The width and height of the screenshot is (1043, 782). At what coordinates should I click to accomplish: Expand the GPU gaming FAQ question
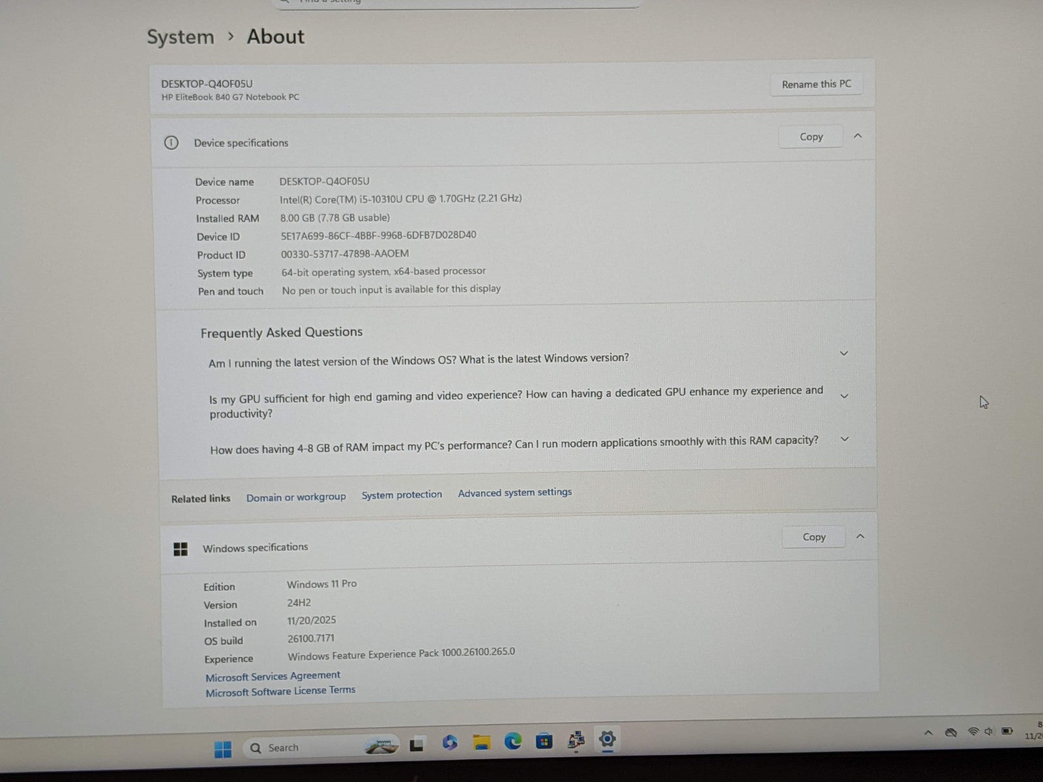coord(844,396)
